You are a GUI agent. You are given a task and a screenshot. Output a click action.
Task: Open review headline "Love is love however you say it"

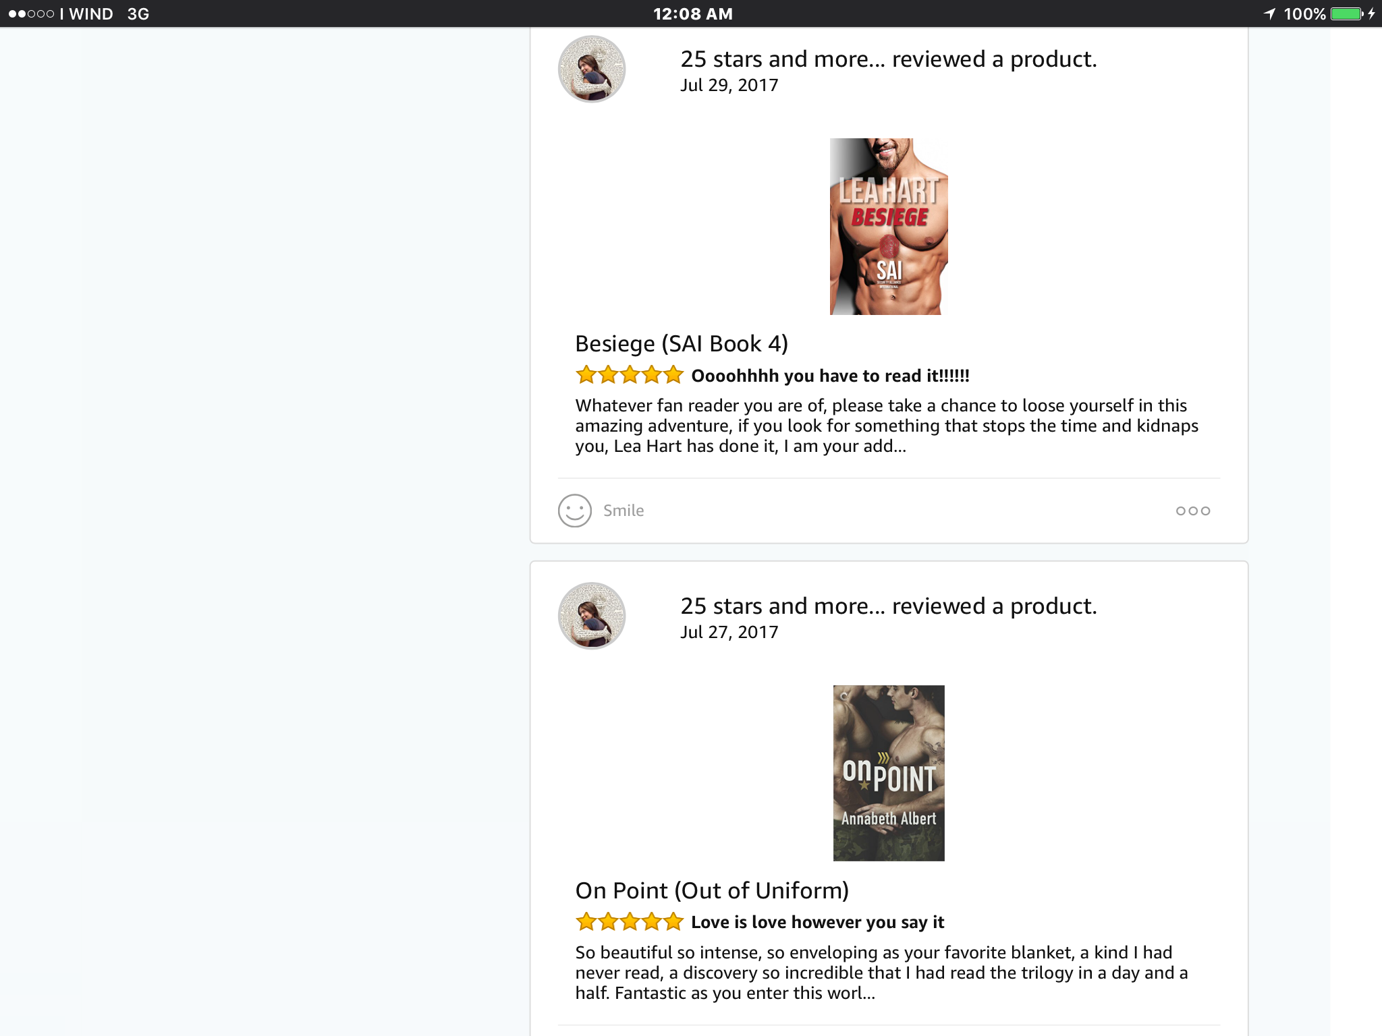pyautogui.click(x=817, y=922)
